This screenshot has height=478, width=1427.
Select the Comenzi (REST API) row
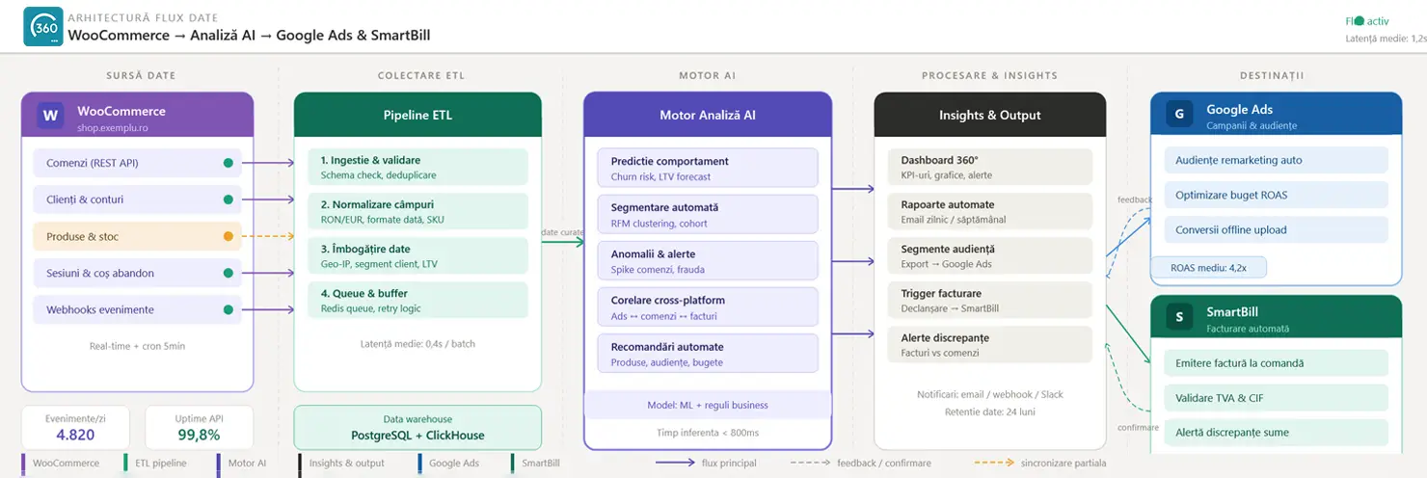(x=137, y=163)
